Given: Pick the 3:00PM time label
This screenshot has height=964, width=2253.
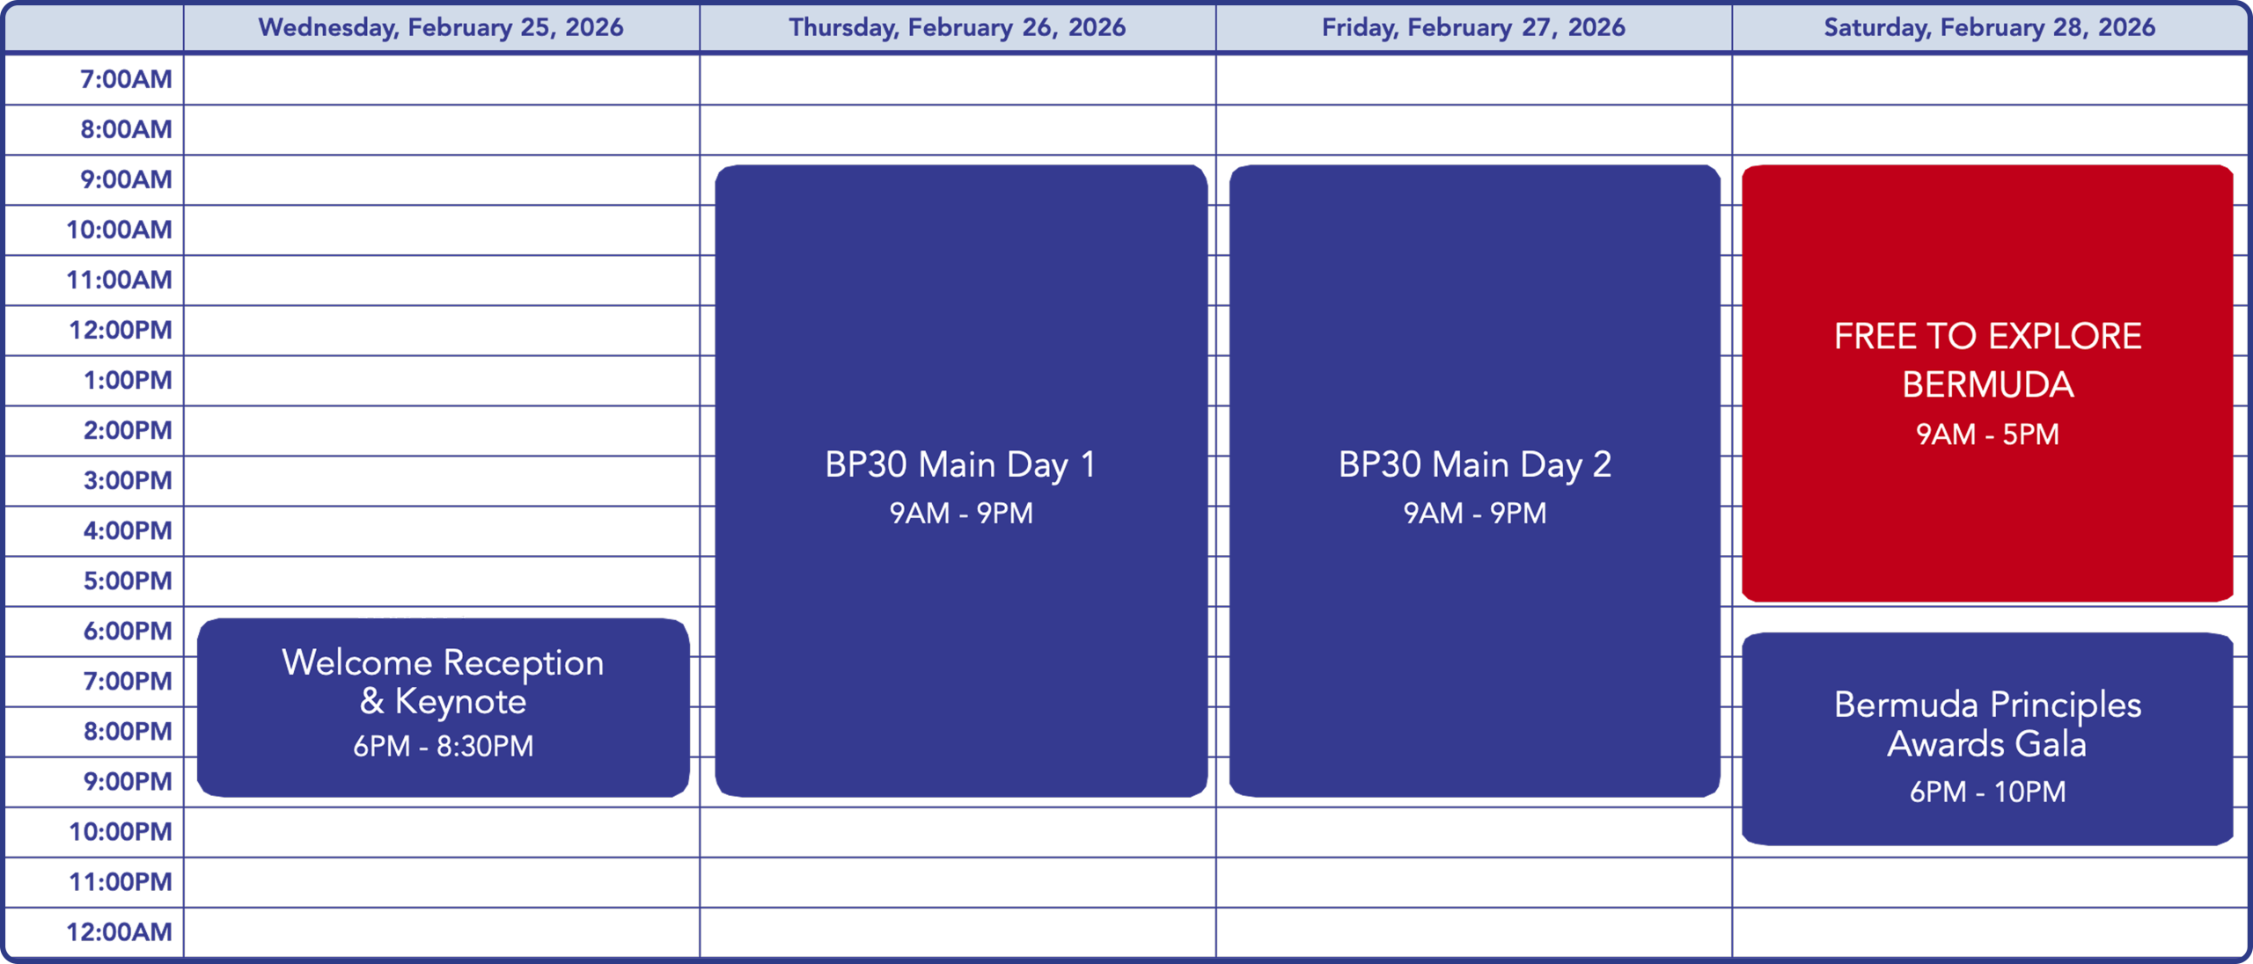Looking at the screenshot, I should point(128,480).
